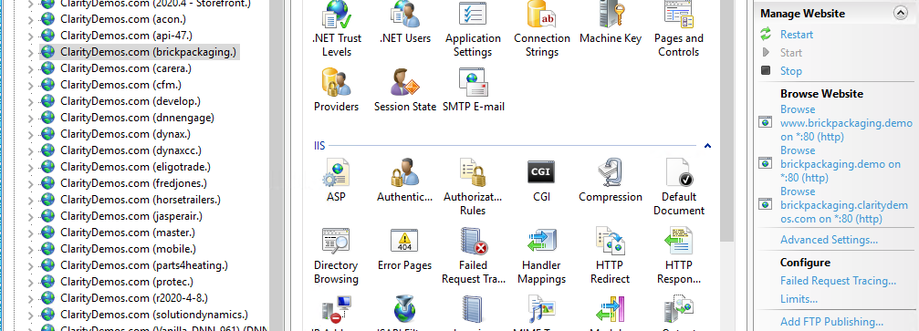Image resolution: width=919 pixels, height=331 pixels.
Task: Open Failed Request Tracing Rules feature
Action: (474, 255)
